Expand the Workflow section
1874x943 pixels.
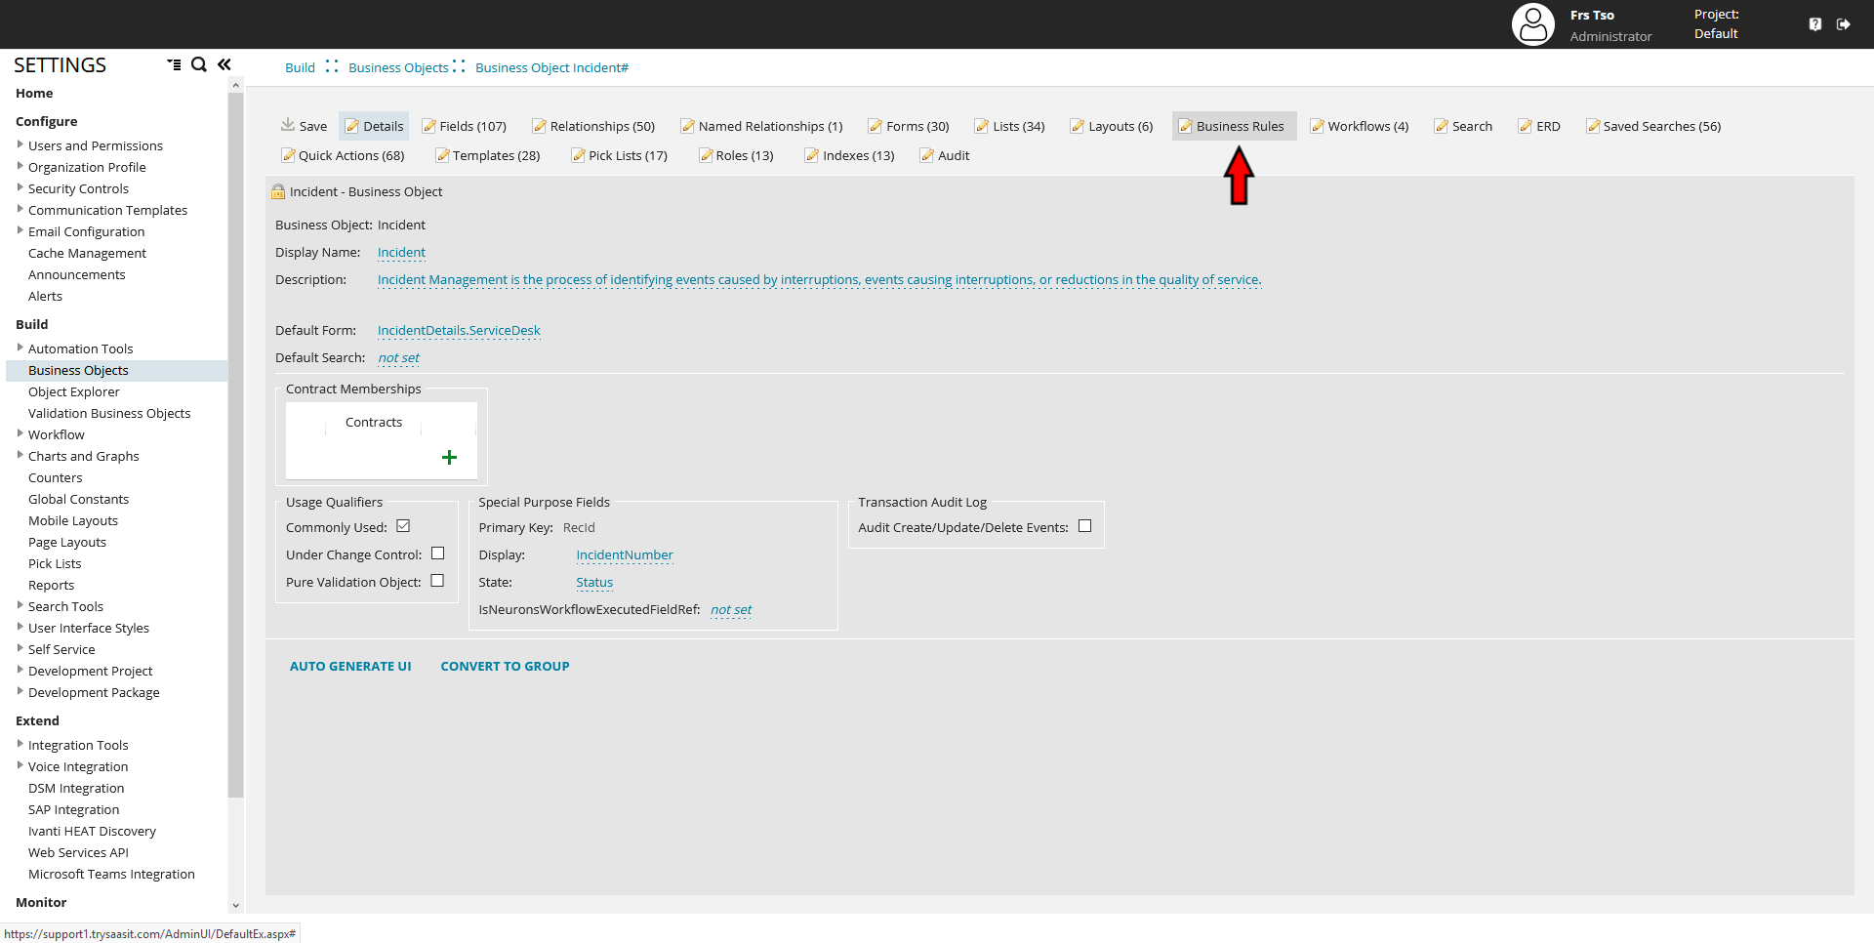click(x=20, y=433)
